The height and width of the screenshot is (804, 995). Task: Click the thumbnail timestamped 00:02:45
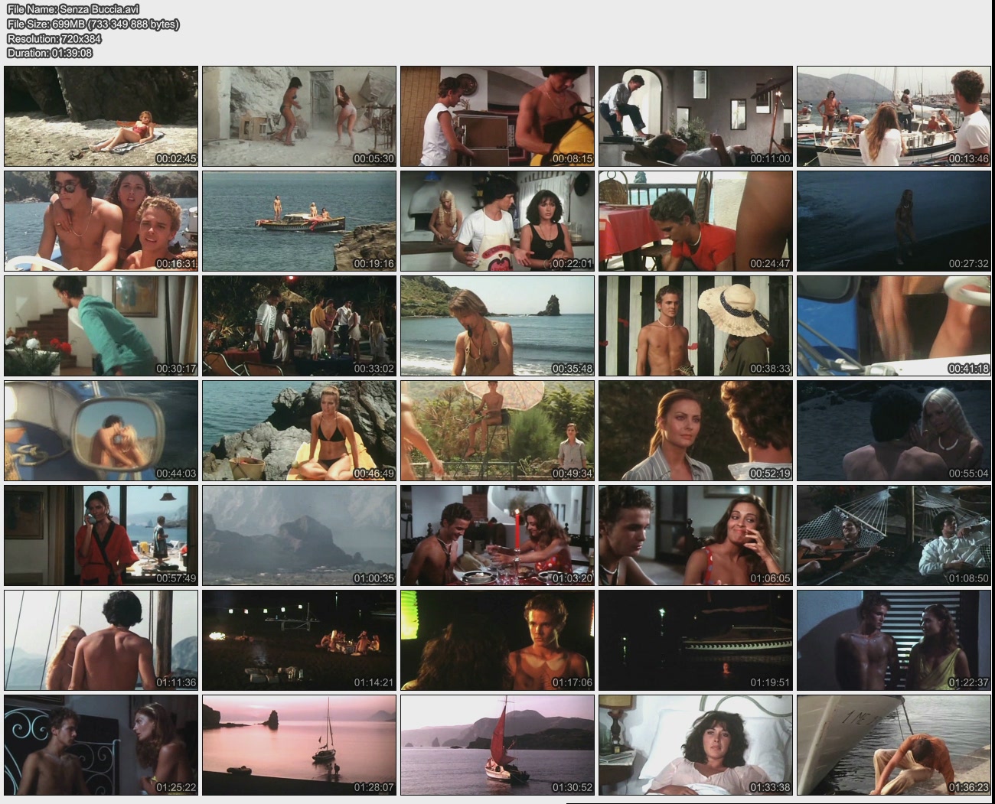101,116
